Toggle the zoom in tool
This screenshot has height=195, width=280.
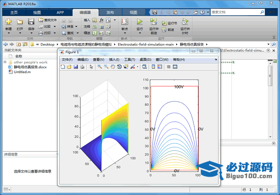(100, 67)
